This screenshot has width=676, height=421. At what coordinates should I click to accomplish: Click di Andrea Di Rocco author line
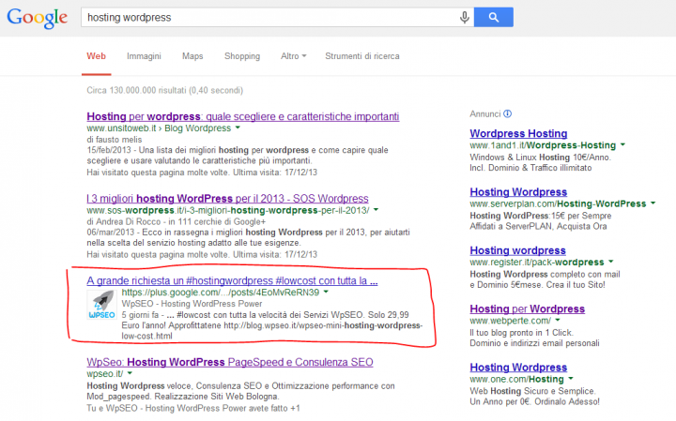coord(176,221)
